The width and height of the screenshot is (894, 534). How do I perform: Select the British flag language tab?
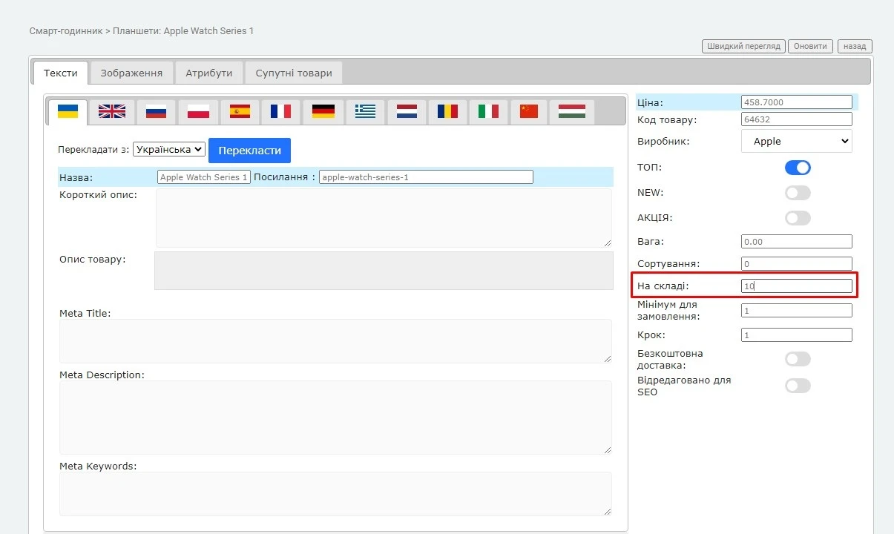112,111
